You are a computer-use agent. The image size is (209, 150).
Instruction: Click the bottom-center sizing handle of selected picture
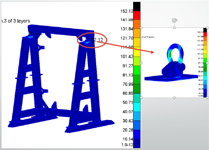click(174, 98)
